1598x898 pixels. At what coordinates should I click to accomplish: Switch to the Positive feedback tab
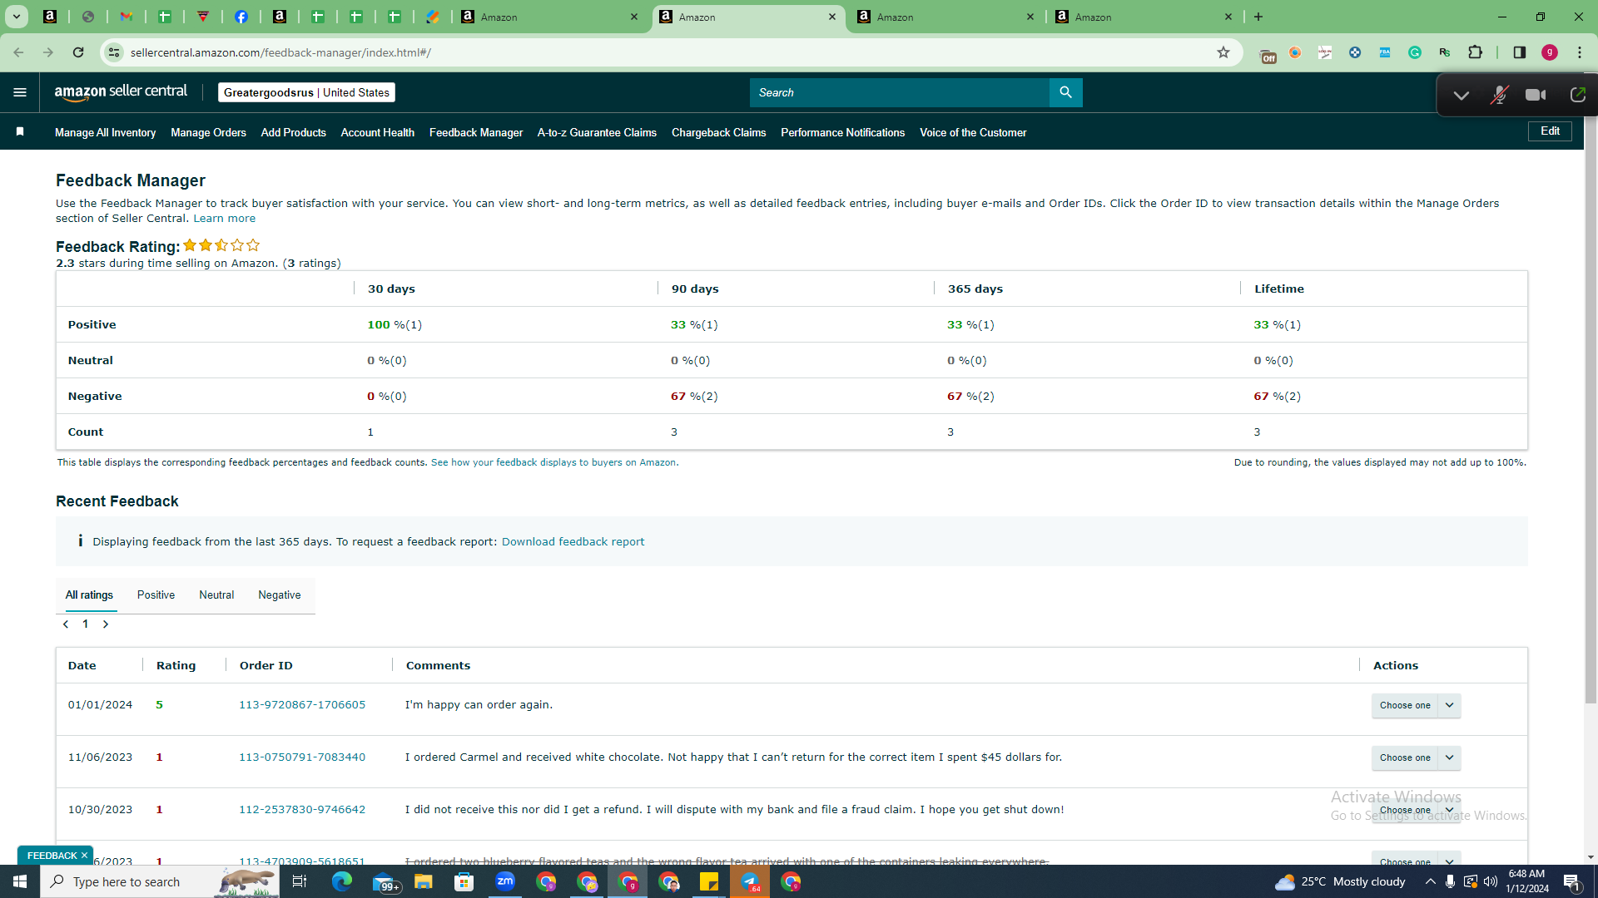pyautogui.click(x=156, y=595)
